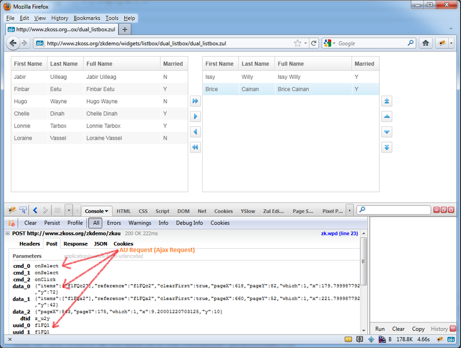Filter console to Warnings

pyautogui.click(x=140, y=223)
